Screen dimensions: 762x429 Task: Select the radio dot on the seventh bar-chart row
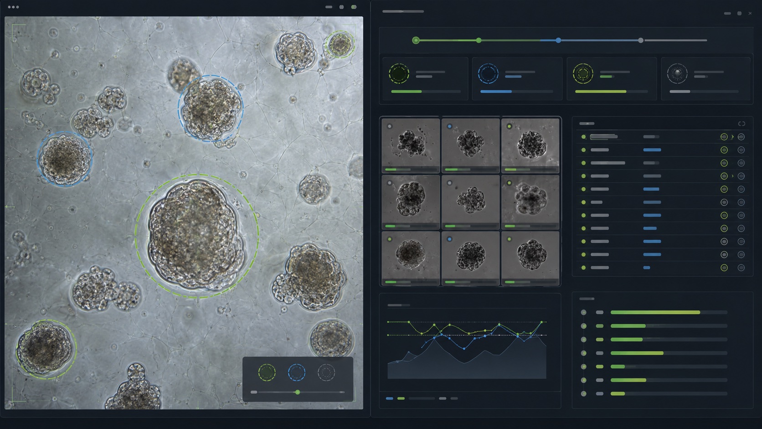[x=583, y=393]
